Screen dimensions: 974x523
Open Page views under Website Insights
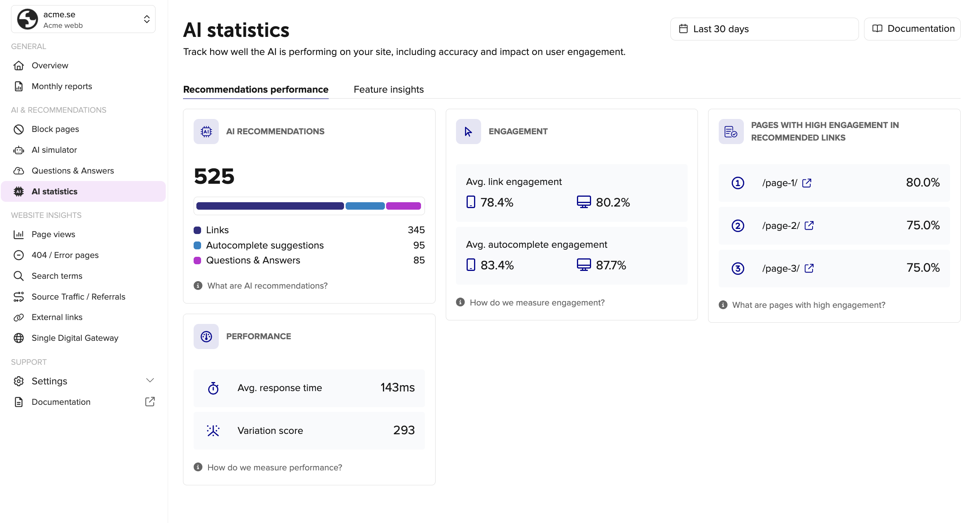53,234
